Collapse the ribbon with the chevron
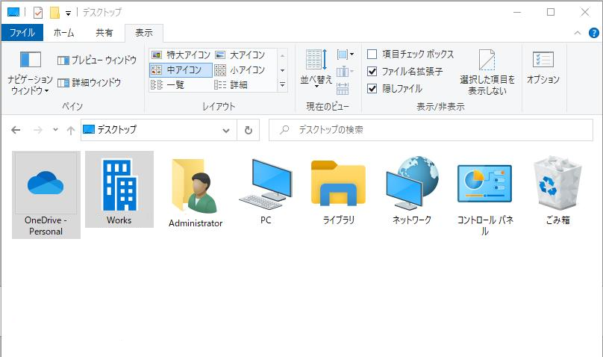The image size is (603, 357). pyautogui.click(x=577, y=33)
